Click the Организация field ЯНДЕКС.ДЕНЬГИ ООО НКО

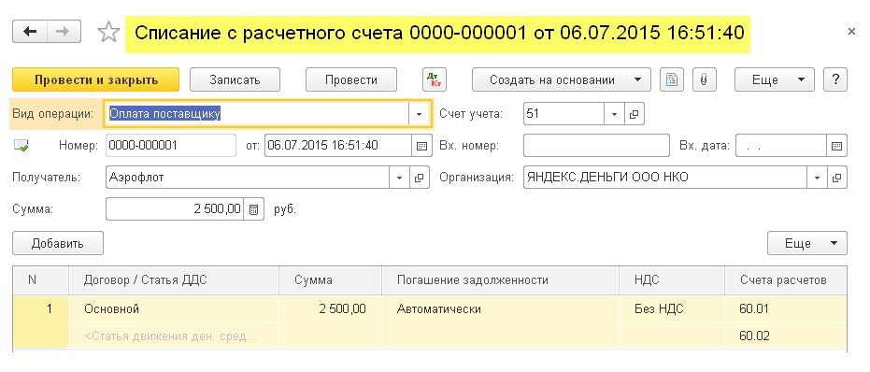[665, 178]
